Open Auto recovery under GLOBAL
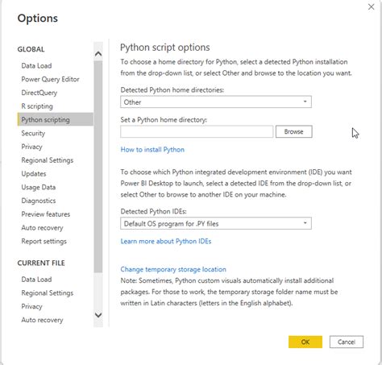This screenshot has width=382, height=365. point(42,228)
